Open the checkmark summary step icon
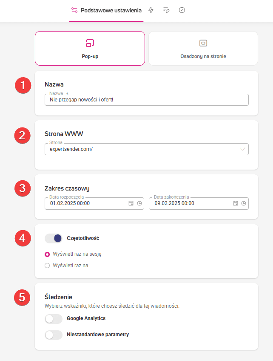The height and width of the screenshot is (361, 273). click(182, 10)
